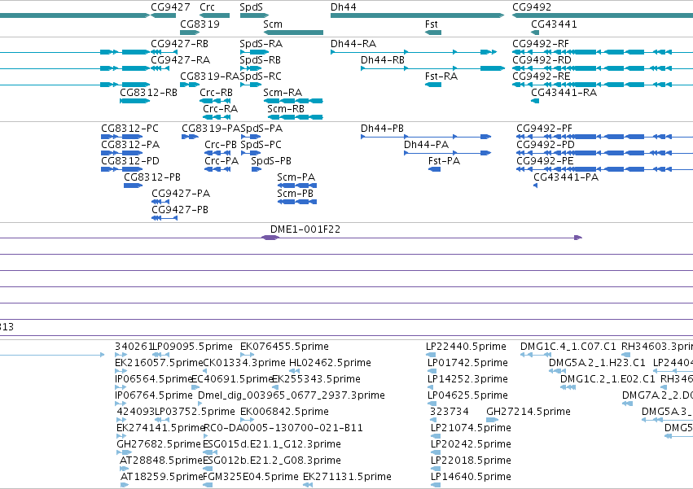Select the CG9427 gene label
Image resolution: width=693 pixels, height=489 pixels.
click(x=170, y=7)
